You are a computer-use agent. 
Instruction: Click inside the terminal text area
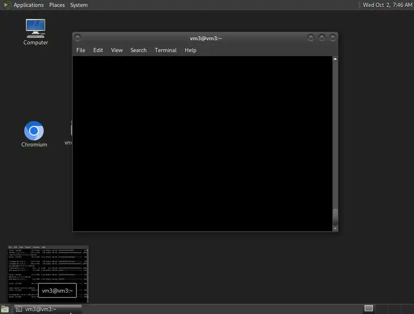click(x=203, y=144)
